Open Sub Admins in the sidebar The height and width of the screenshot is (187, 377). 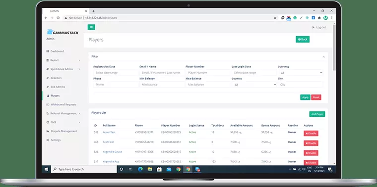(56, 87)
